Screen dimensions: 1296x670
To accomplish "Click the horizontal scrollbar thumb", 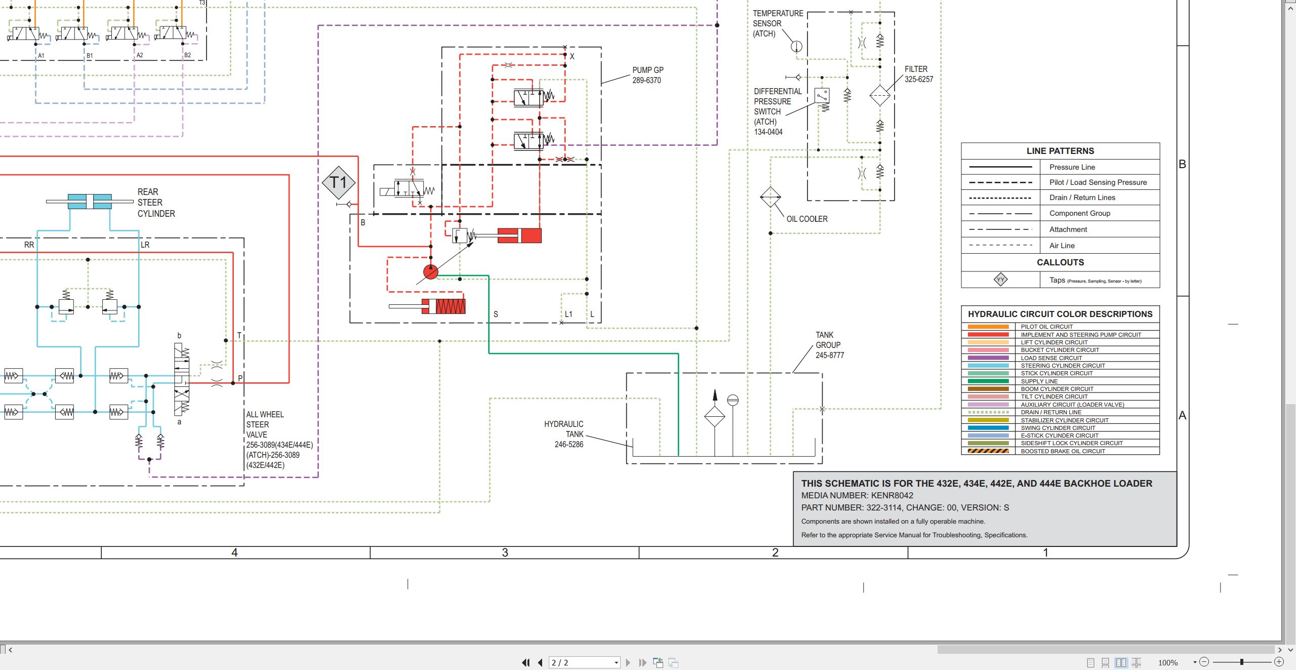I will coord(1106,649).
